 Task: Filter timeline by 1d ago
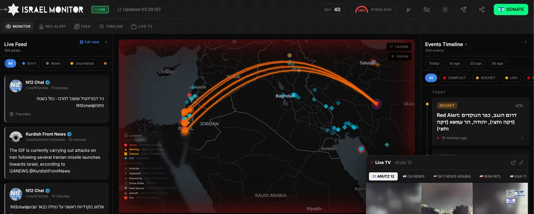pos(455,64)
